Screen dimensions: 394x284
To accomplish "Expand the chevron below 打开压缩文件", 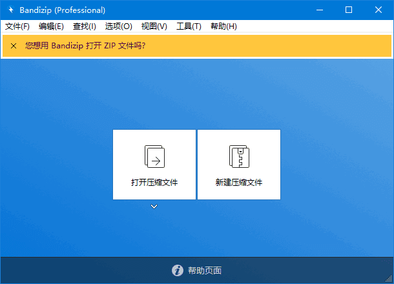I will (154, 207).
